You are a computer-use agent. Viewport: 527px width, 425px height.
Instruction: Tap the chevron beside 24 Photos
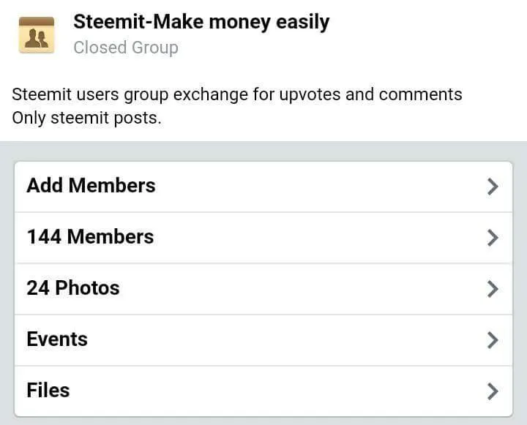pos(493,289)
